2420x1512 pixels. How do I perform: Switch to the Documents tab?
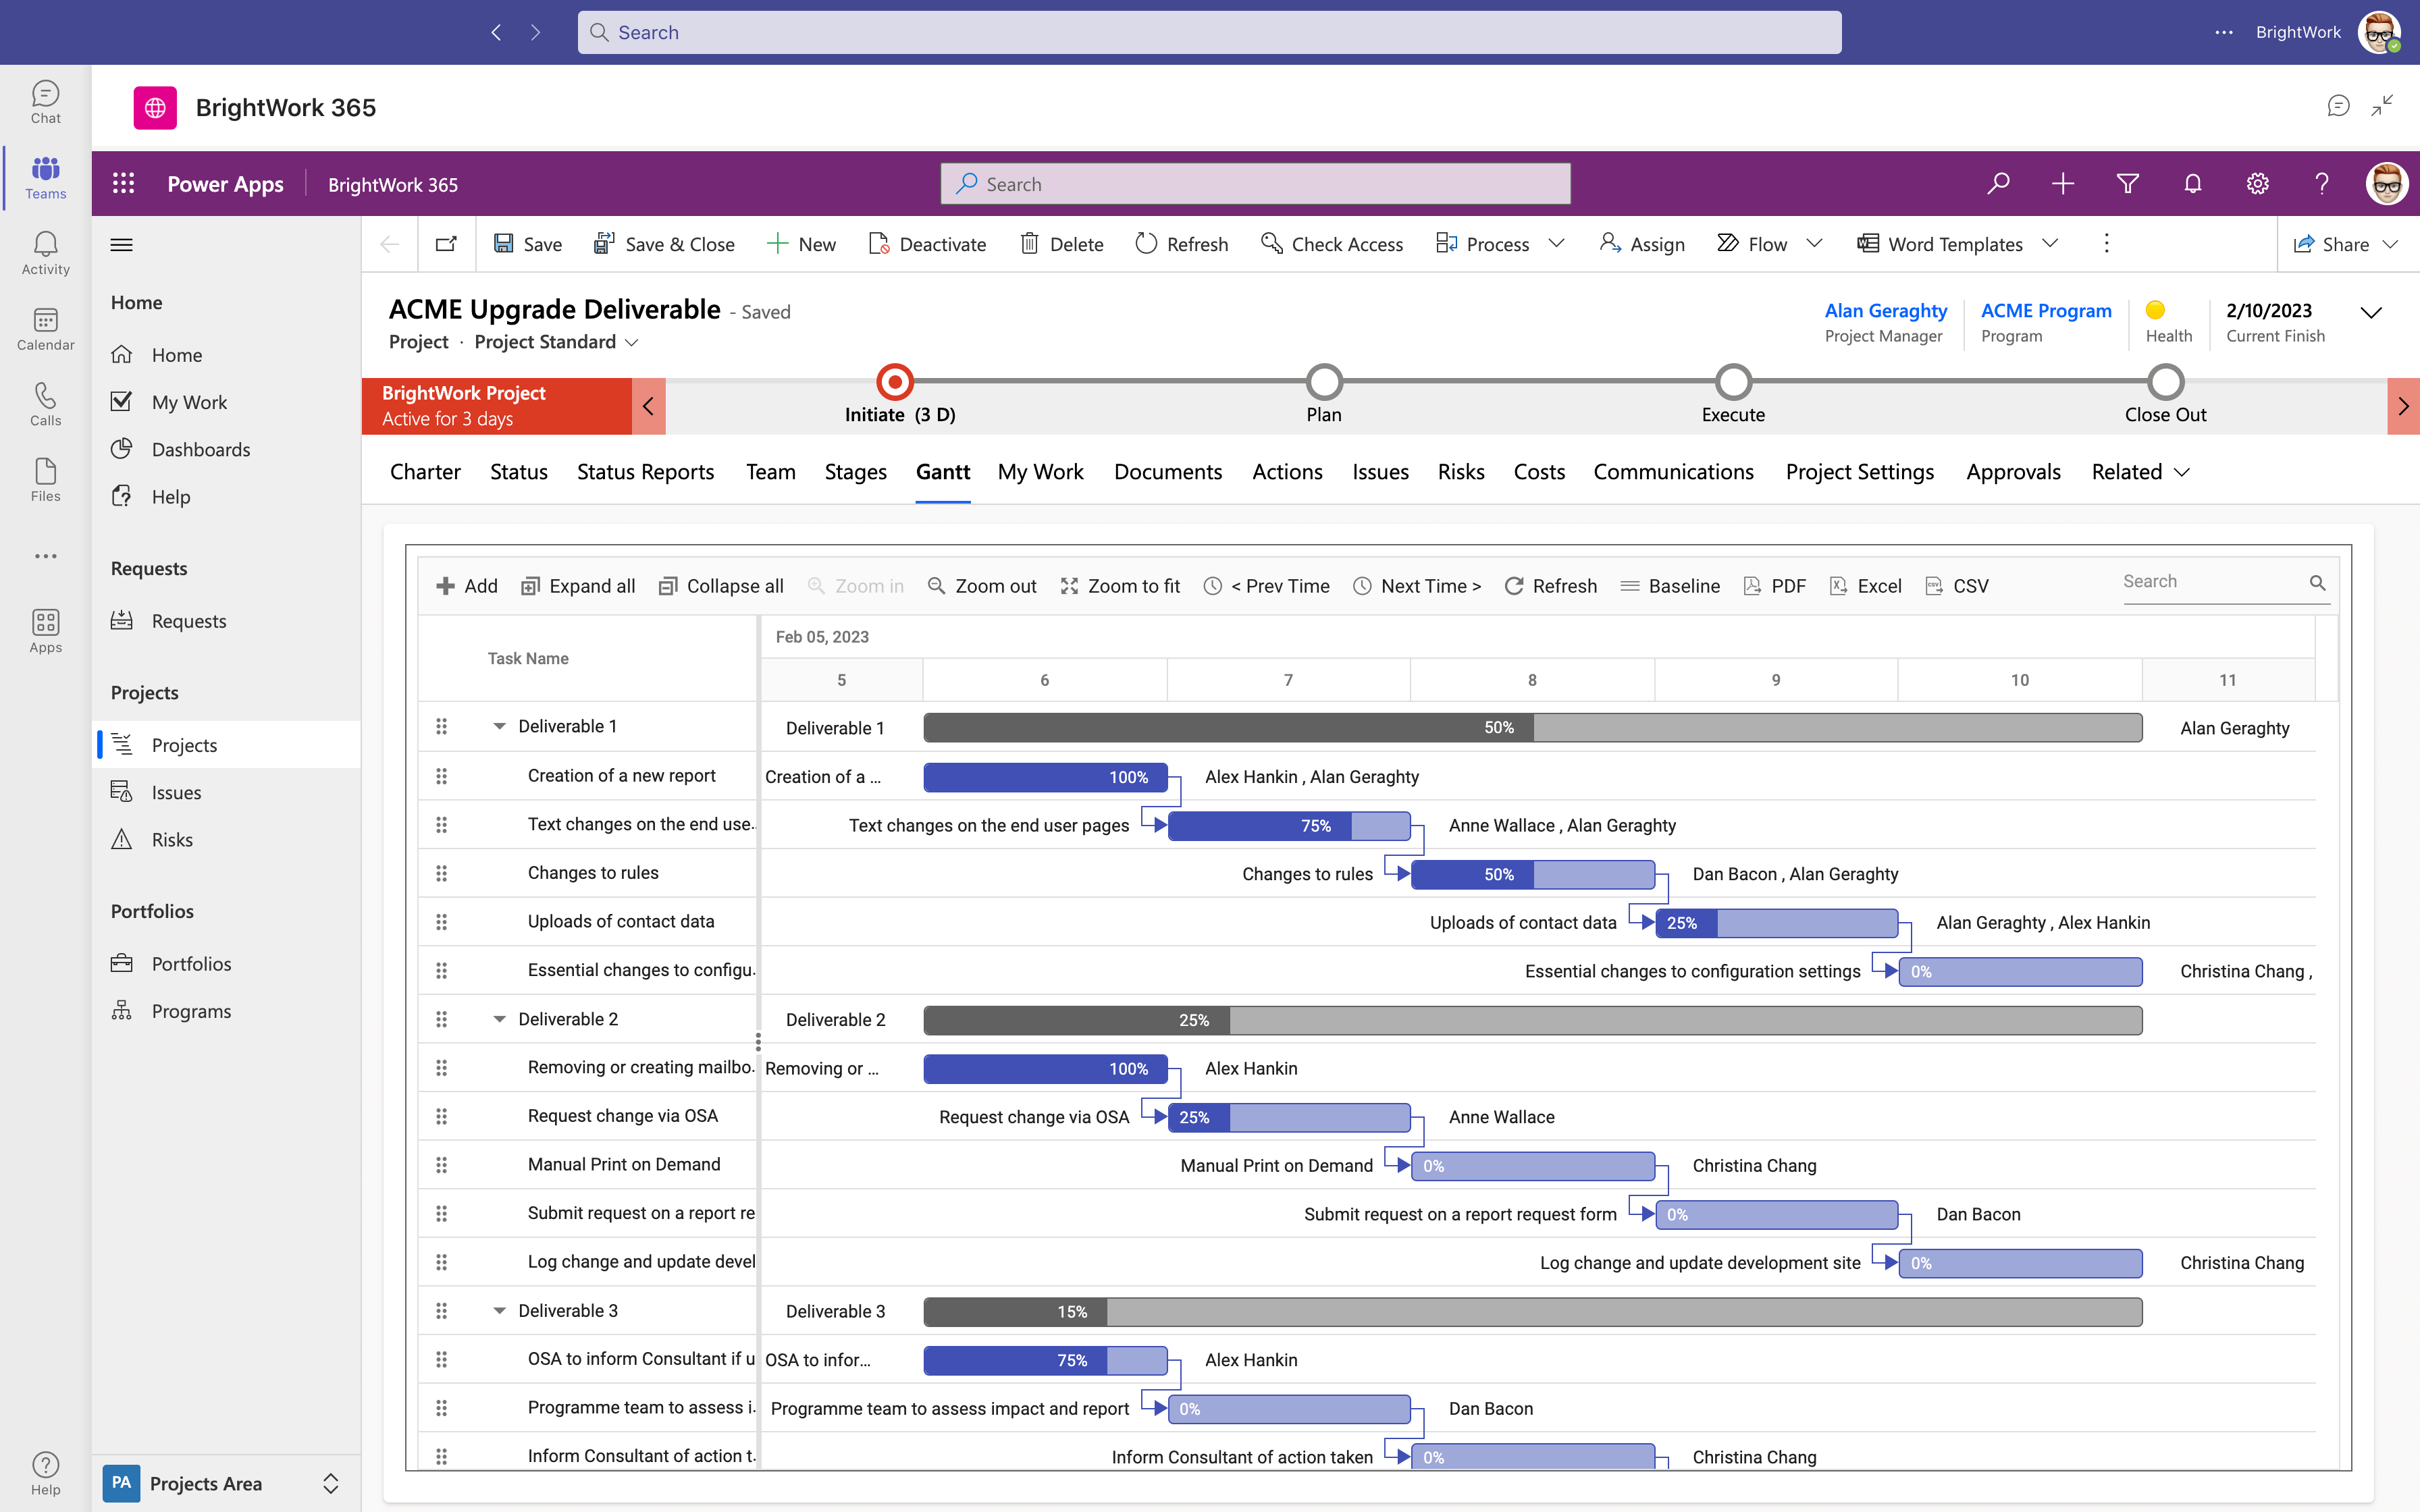point(1168,472)
